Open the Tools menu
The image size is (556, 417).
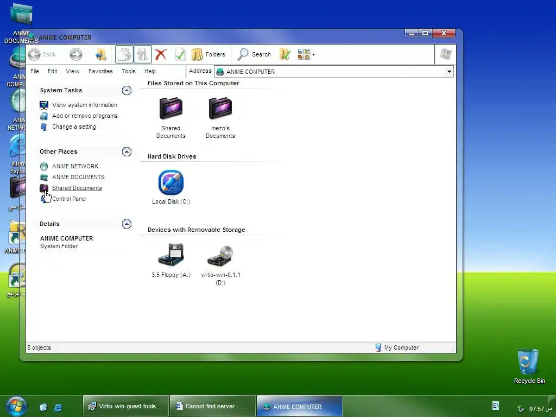tap(128, 71)
